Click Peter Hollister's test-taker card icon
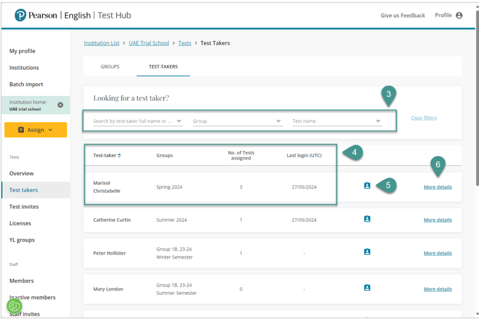This screenshot has width=479, height=323. tap(367, 252)
